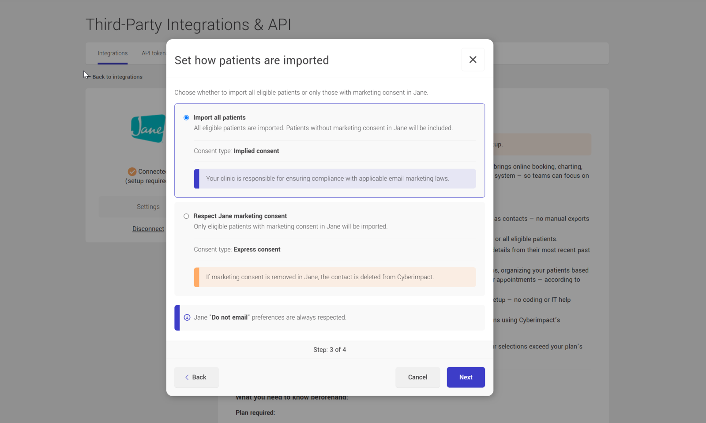Go Back to previous step
Viewport: 706px width, 423px height.
point(196,377)
